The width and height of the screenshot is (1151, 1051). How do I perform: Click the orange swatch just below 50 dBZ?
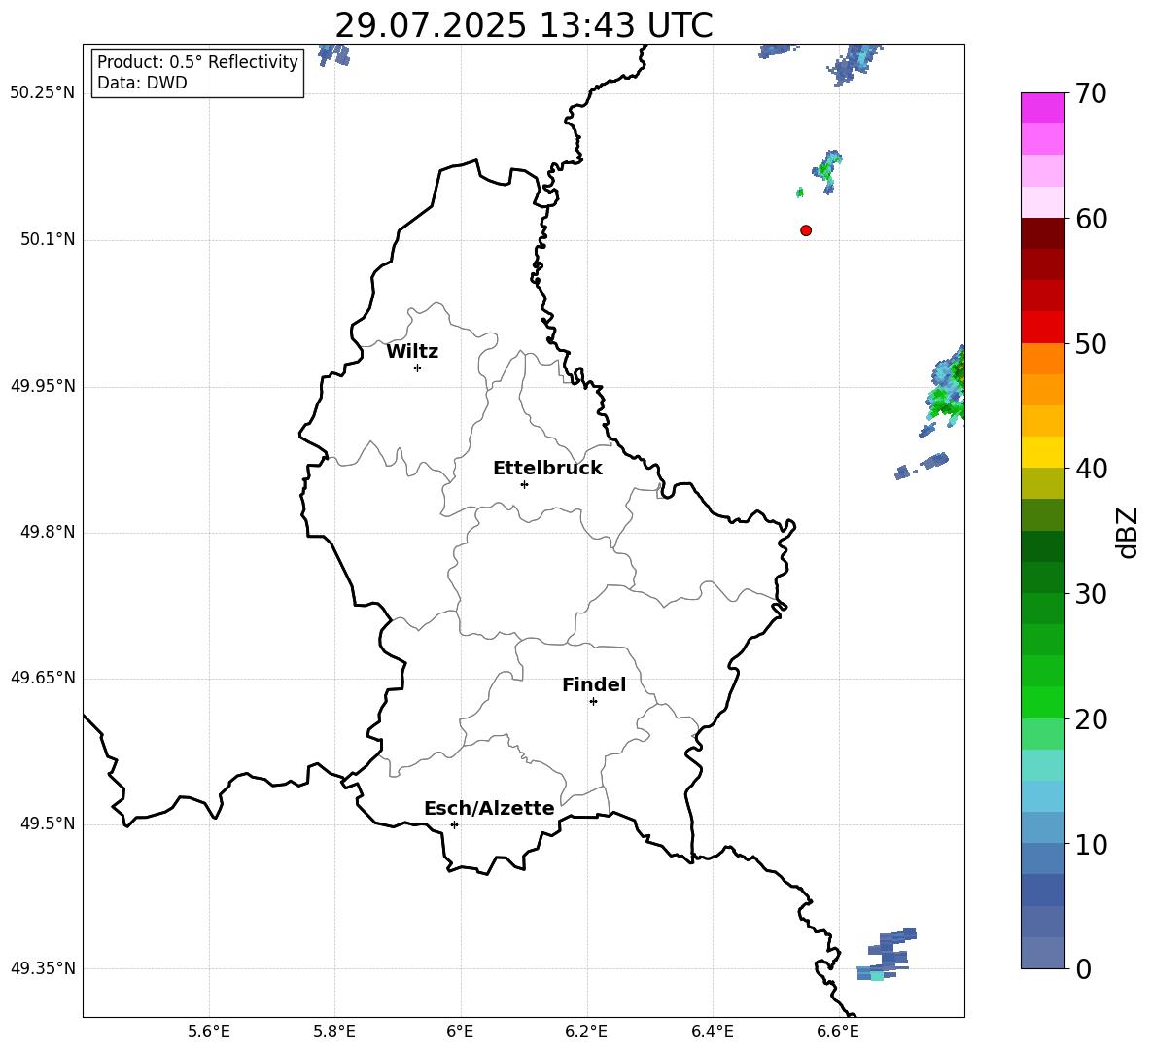click(x=1042, y=358)
